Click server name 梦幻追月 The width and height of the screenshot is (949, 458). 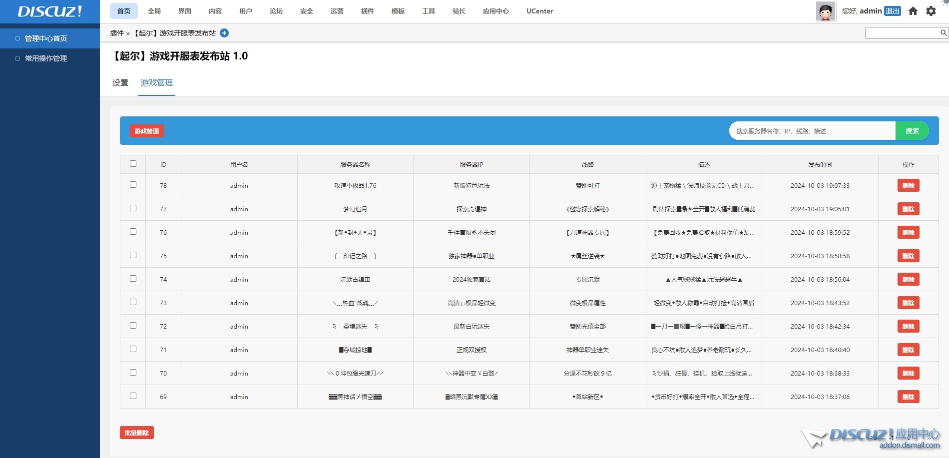click(x=355, y=209)
